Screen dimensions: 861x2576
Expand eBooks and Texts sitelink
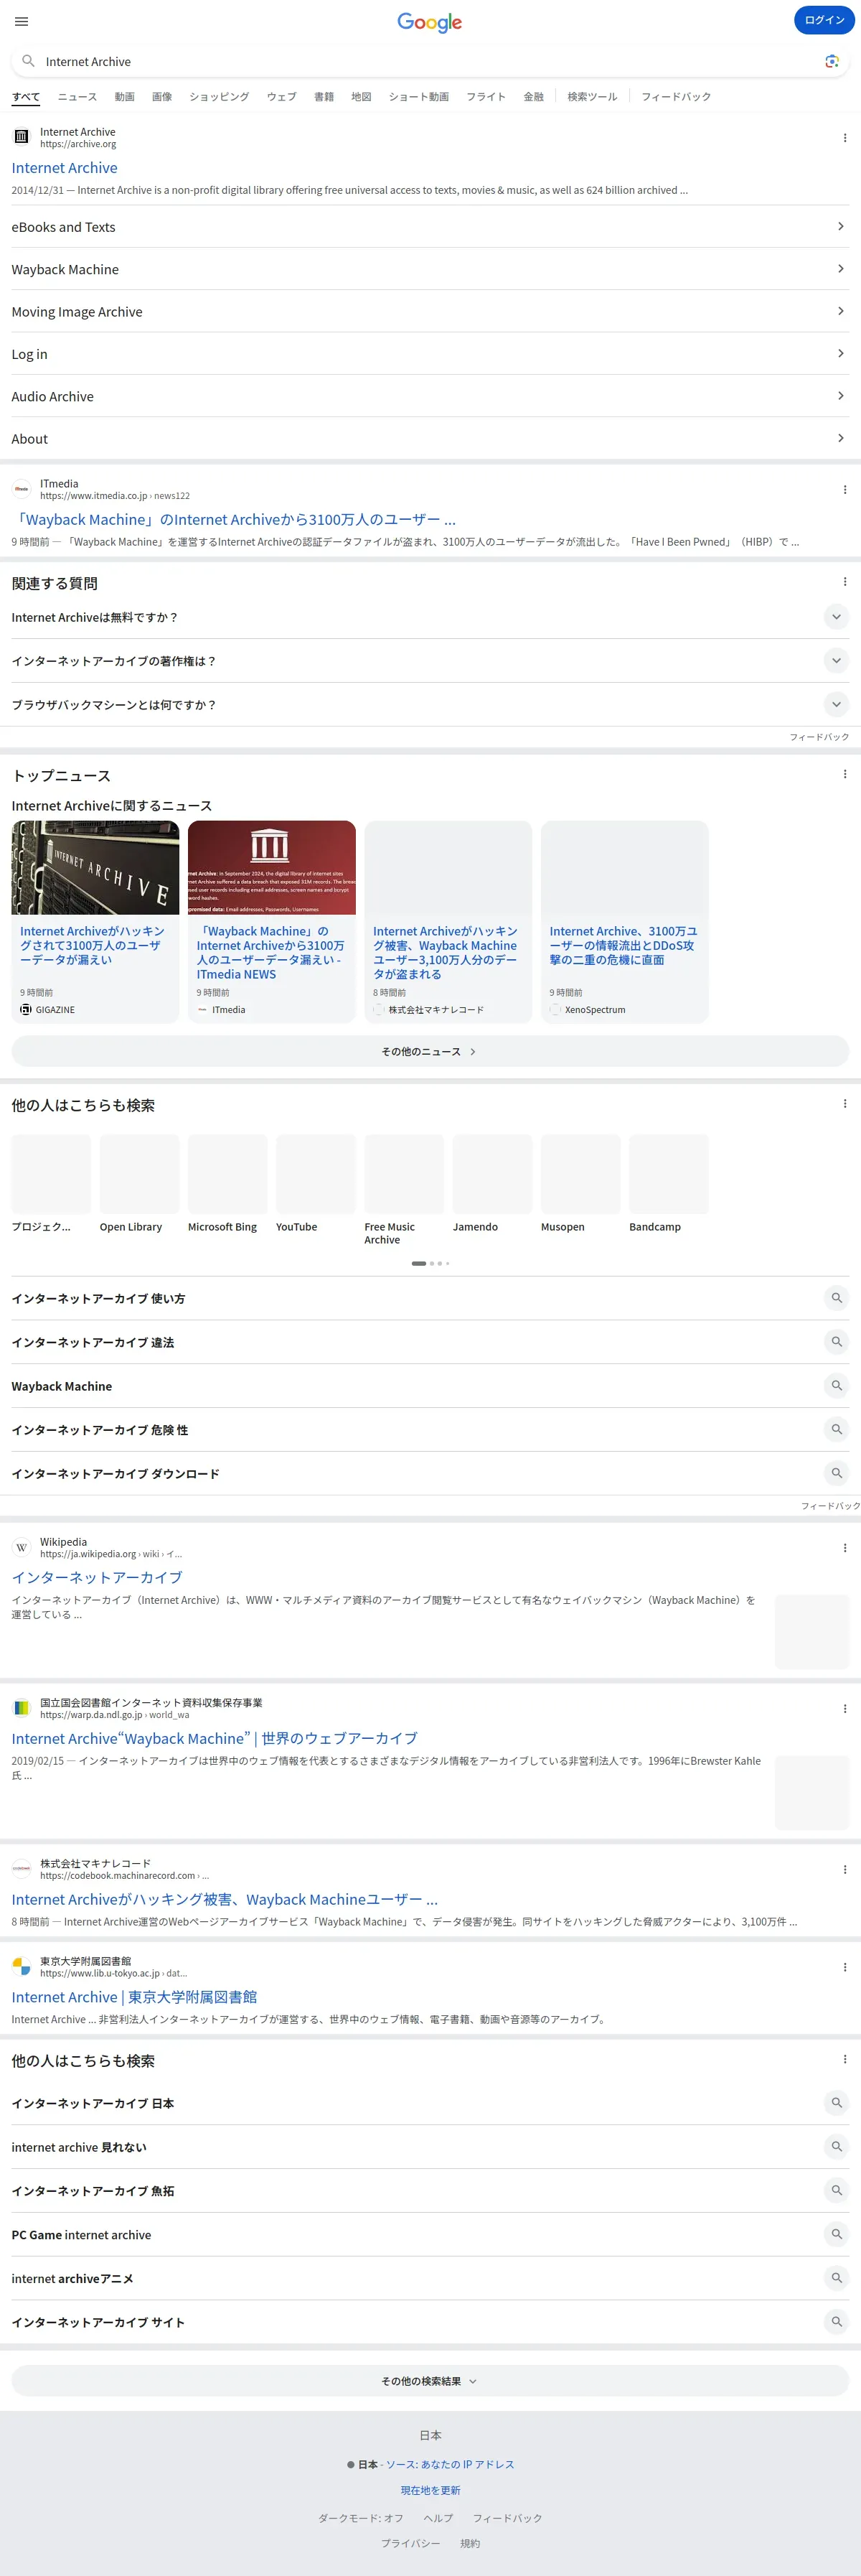[430, 227]
